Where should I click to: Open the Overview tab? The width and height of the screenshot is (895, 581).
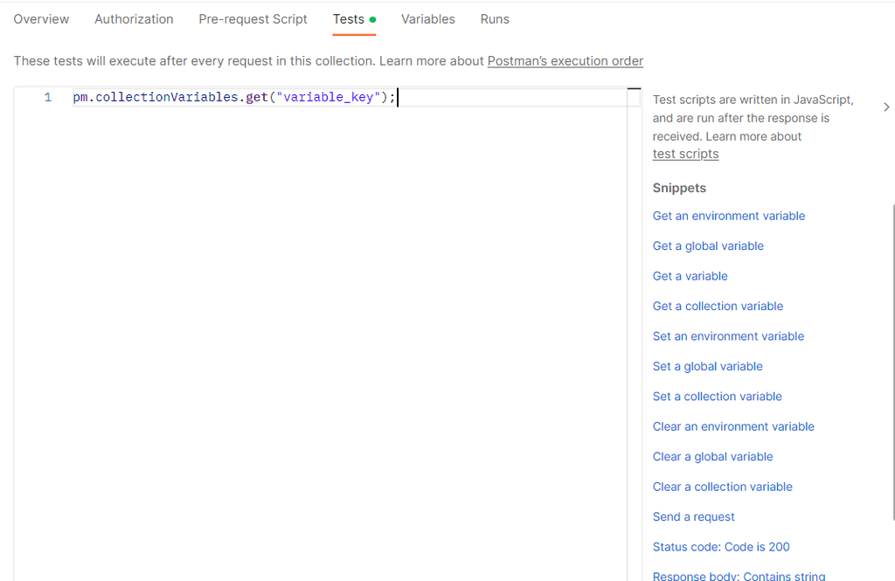(41, 18)
